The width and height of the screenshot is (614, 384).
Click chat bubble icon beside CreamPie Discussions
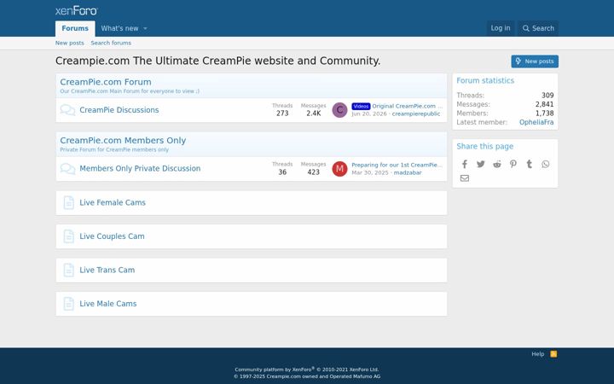click(x=67, y=110)
